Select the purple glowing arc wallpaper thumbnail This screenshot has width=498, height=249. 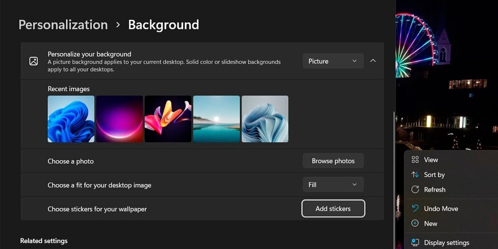[x=120, y=119]
